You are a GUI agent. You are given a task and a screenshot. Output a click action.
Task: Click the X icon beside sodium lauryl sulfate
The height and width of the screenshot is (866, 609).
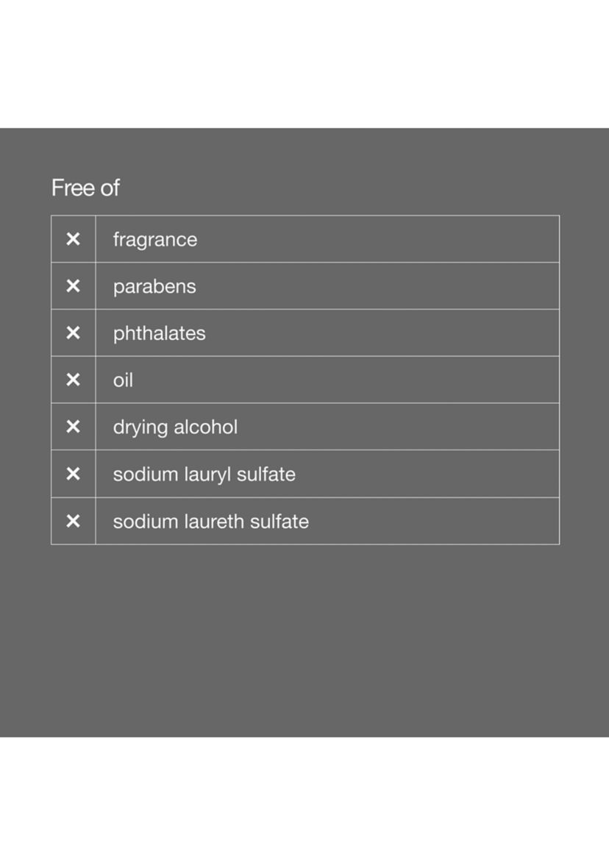point(73,474)
